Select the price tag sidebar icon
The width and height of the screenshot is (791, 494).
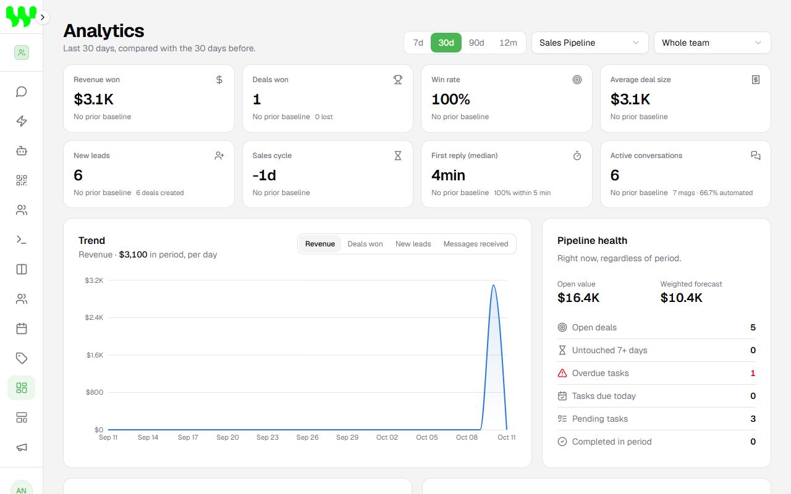22,358
